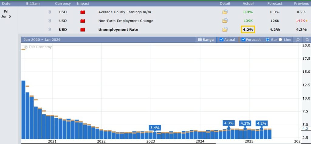Click the Currency column header
Screen dimensions: 311x144
point(63,4)
